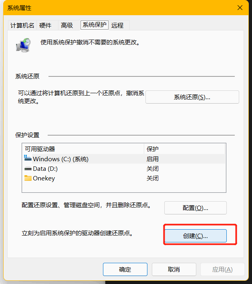Close the 系统属性 dialog
This screenshot has width=252, height=284.
coord(240,8)
